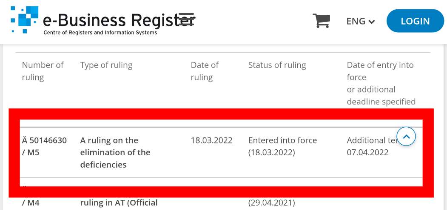Open the hamburger menu
This screenshot has height=210, width=447.
[186, 19]
